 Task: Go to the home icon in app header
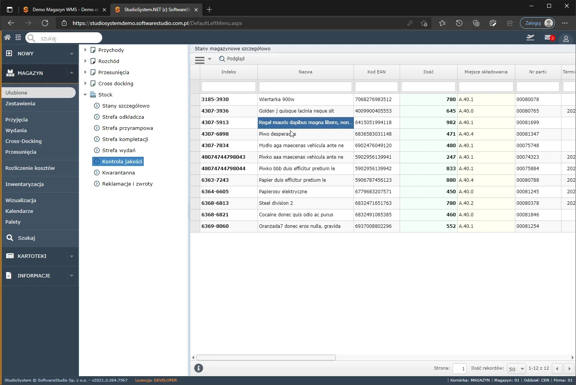coord(7,37)
